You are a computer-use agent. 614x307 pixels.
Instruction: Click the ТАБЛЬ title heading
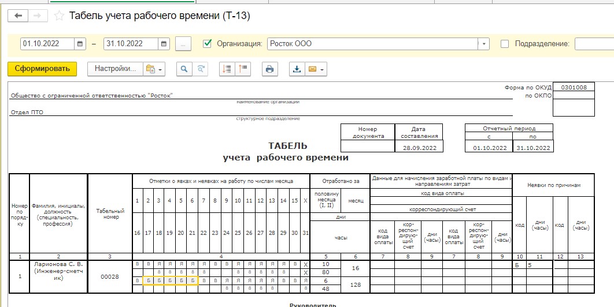point(288,146)
